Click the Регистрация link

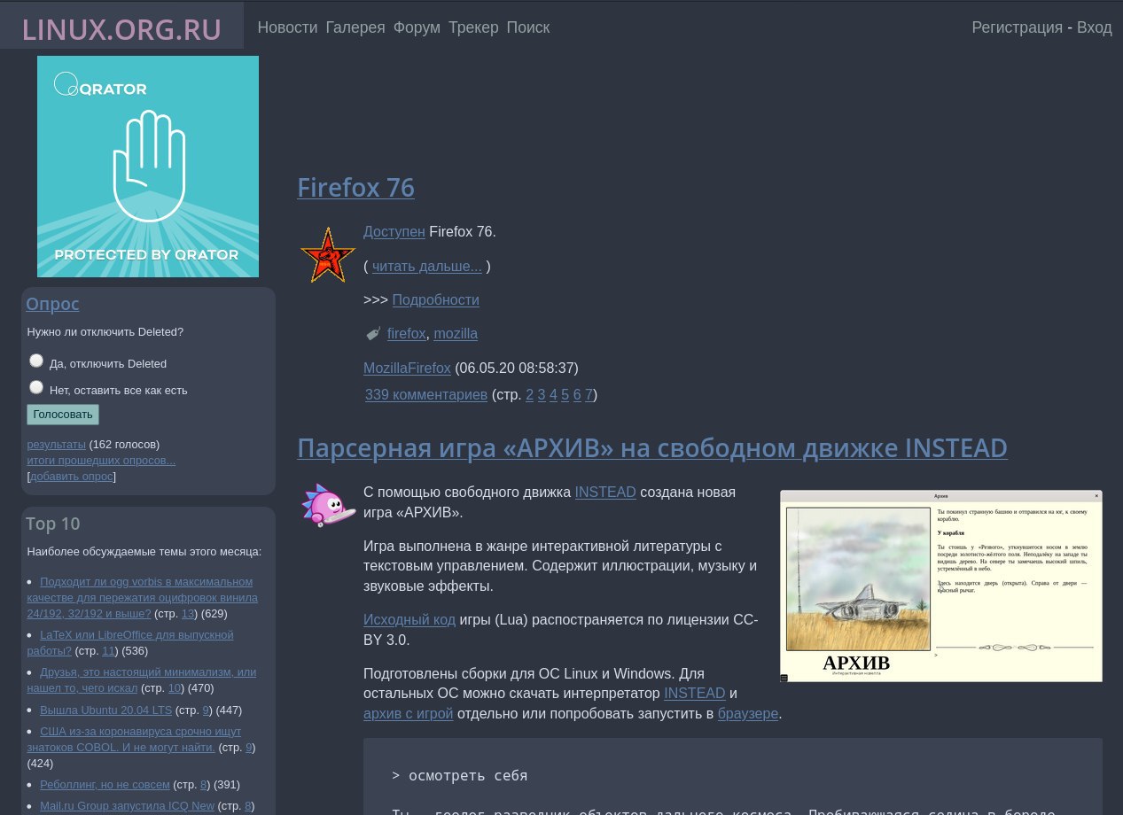click(1017, 27)
